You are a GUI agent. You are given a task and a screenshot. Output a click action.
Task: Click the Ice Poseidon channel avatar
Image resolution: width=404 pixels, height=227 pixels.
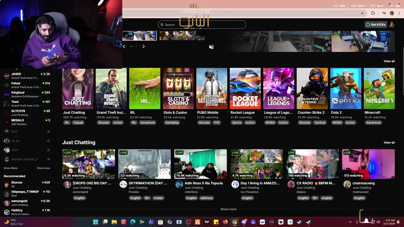tap(235, 184)
